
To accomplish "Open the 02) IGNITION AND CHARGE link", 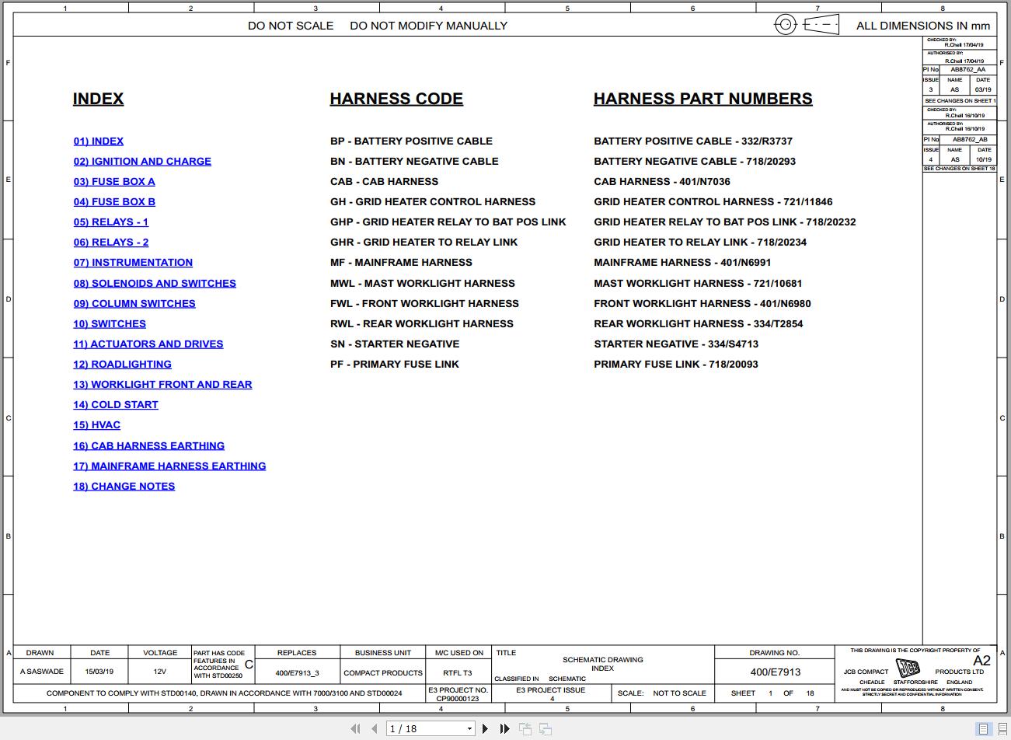I will pos(142,161).
